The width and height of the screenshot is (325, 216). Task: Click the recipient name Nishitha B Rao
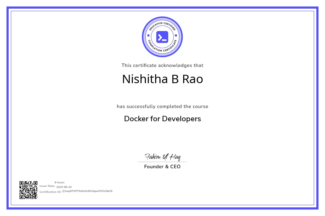(x=162, y=79)
